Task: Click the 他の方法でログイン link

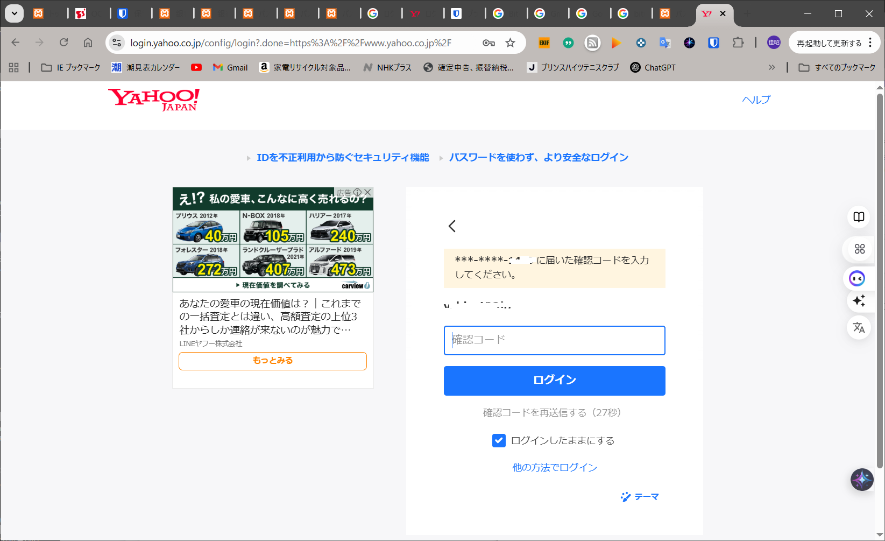Action: pos(554,467)
